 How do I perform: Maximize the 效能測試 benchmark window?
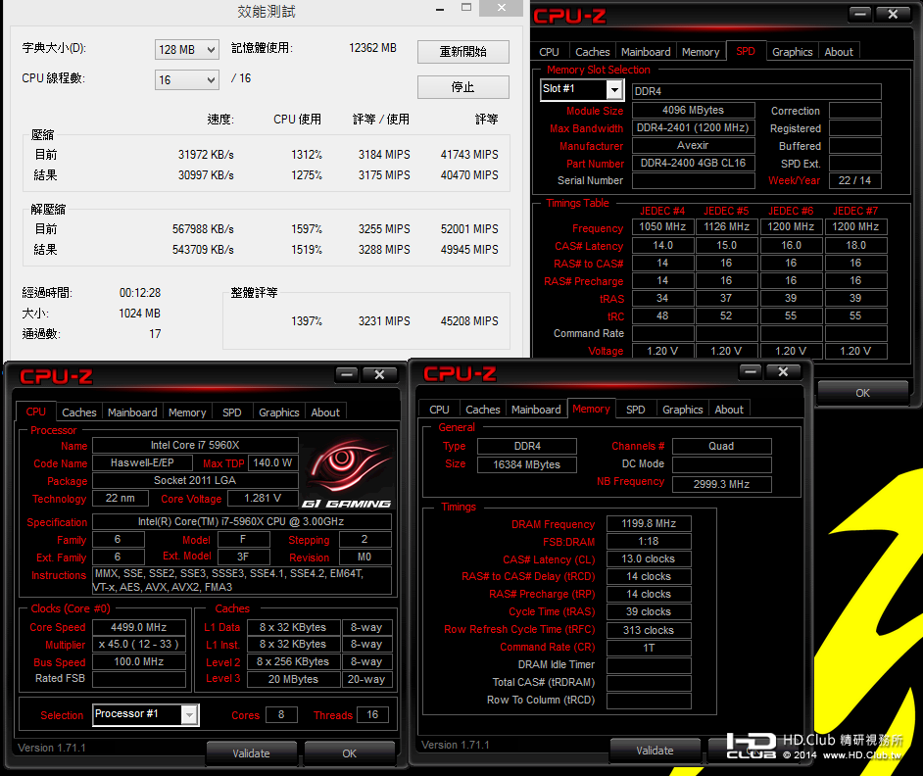[466, 8]
